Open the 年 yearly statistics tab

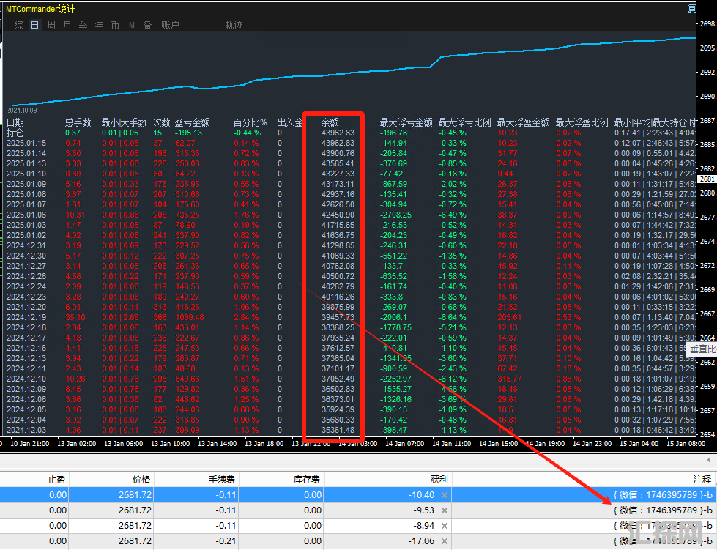point(99,25)
